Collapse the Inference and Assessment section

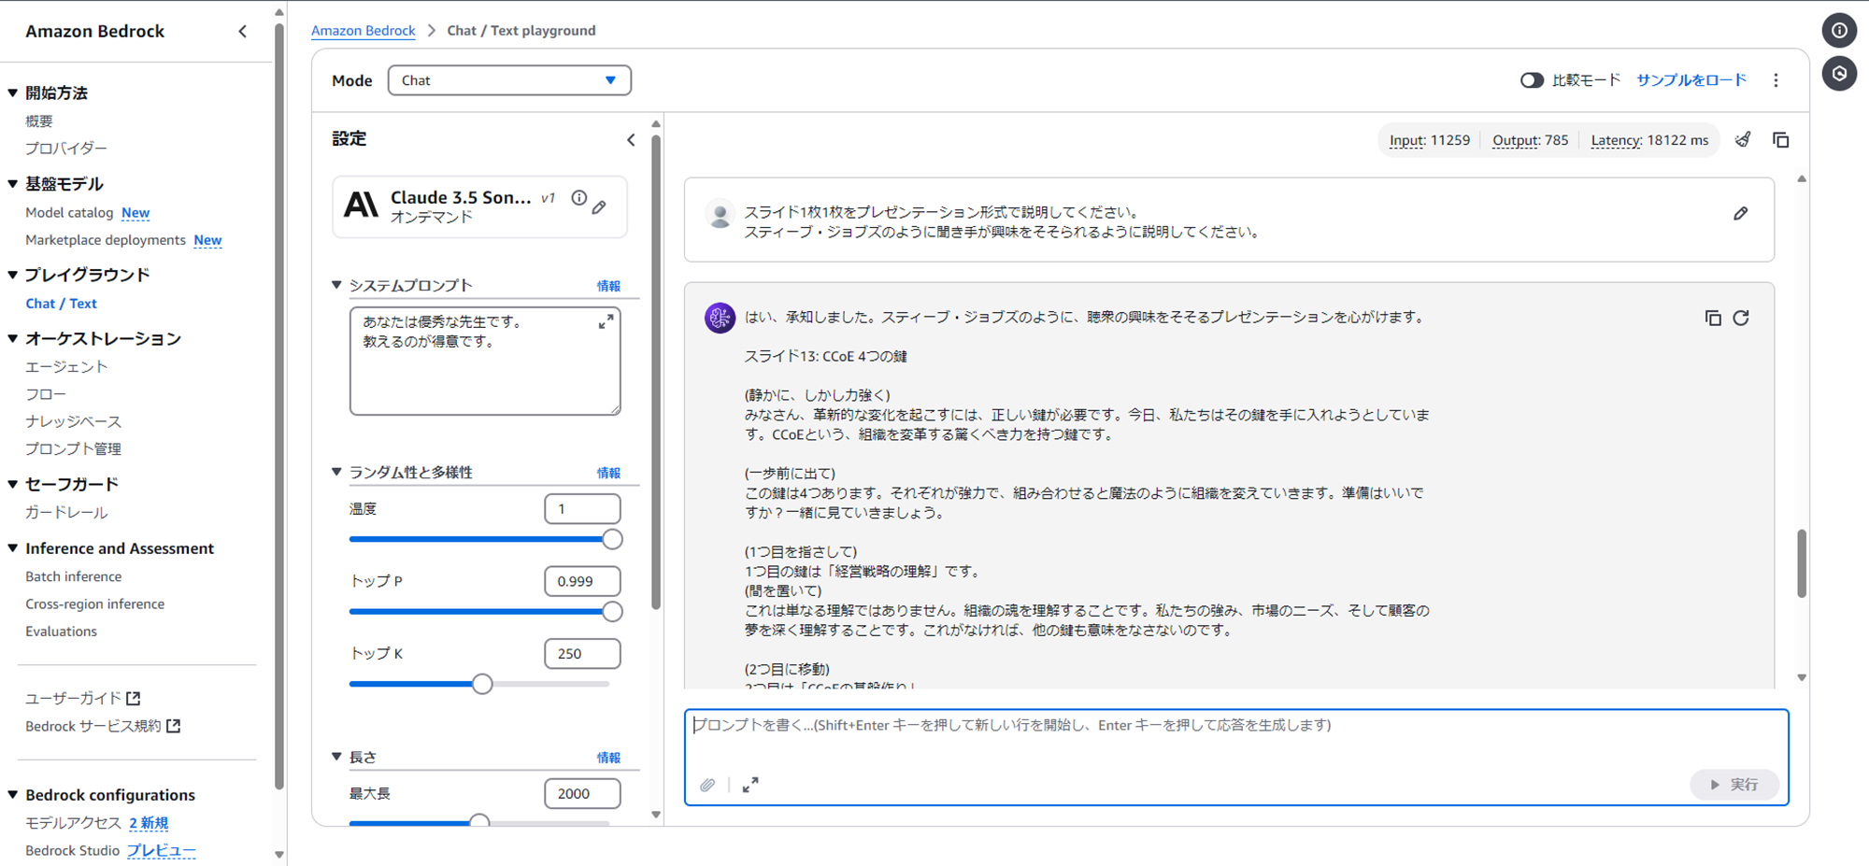(13, 548)
